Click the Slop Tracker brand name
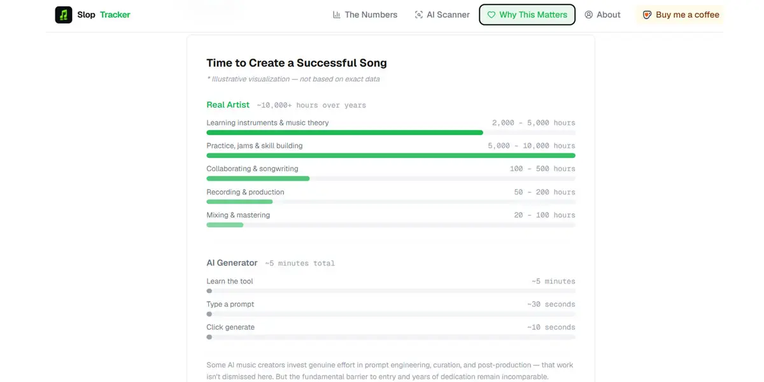 click(104, 15)
